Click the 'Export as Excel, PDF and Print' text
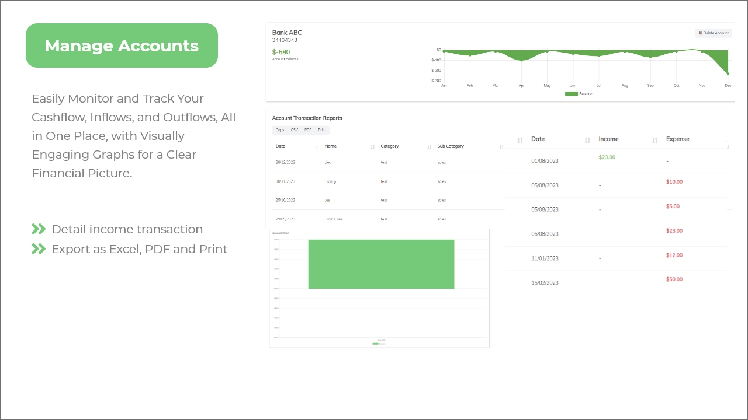This screenshot has width=748, height=420. 139,249
